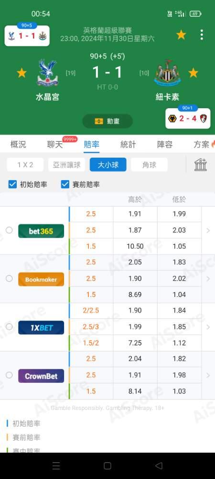Image resolution: width=215 pixels, height=479 pixels.
Task: Click Bookmaker under odds 1.83
Action: [179, 262]
